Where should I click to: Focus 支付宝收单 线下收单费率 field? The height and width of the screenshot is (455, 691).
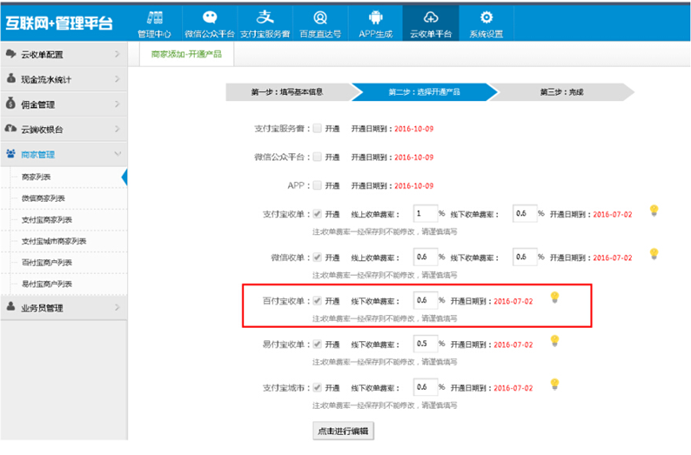coord(525,214)
